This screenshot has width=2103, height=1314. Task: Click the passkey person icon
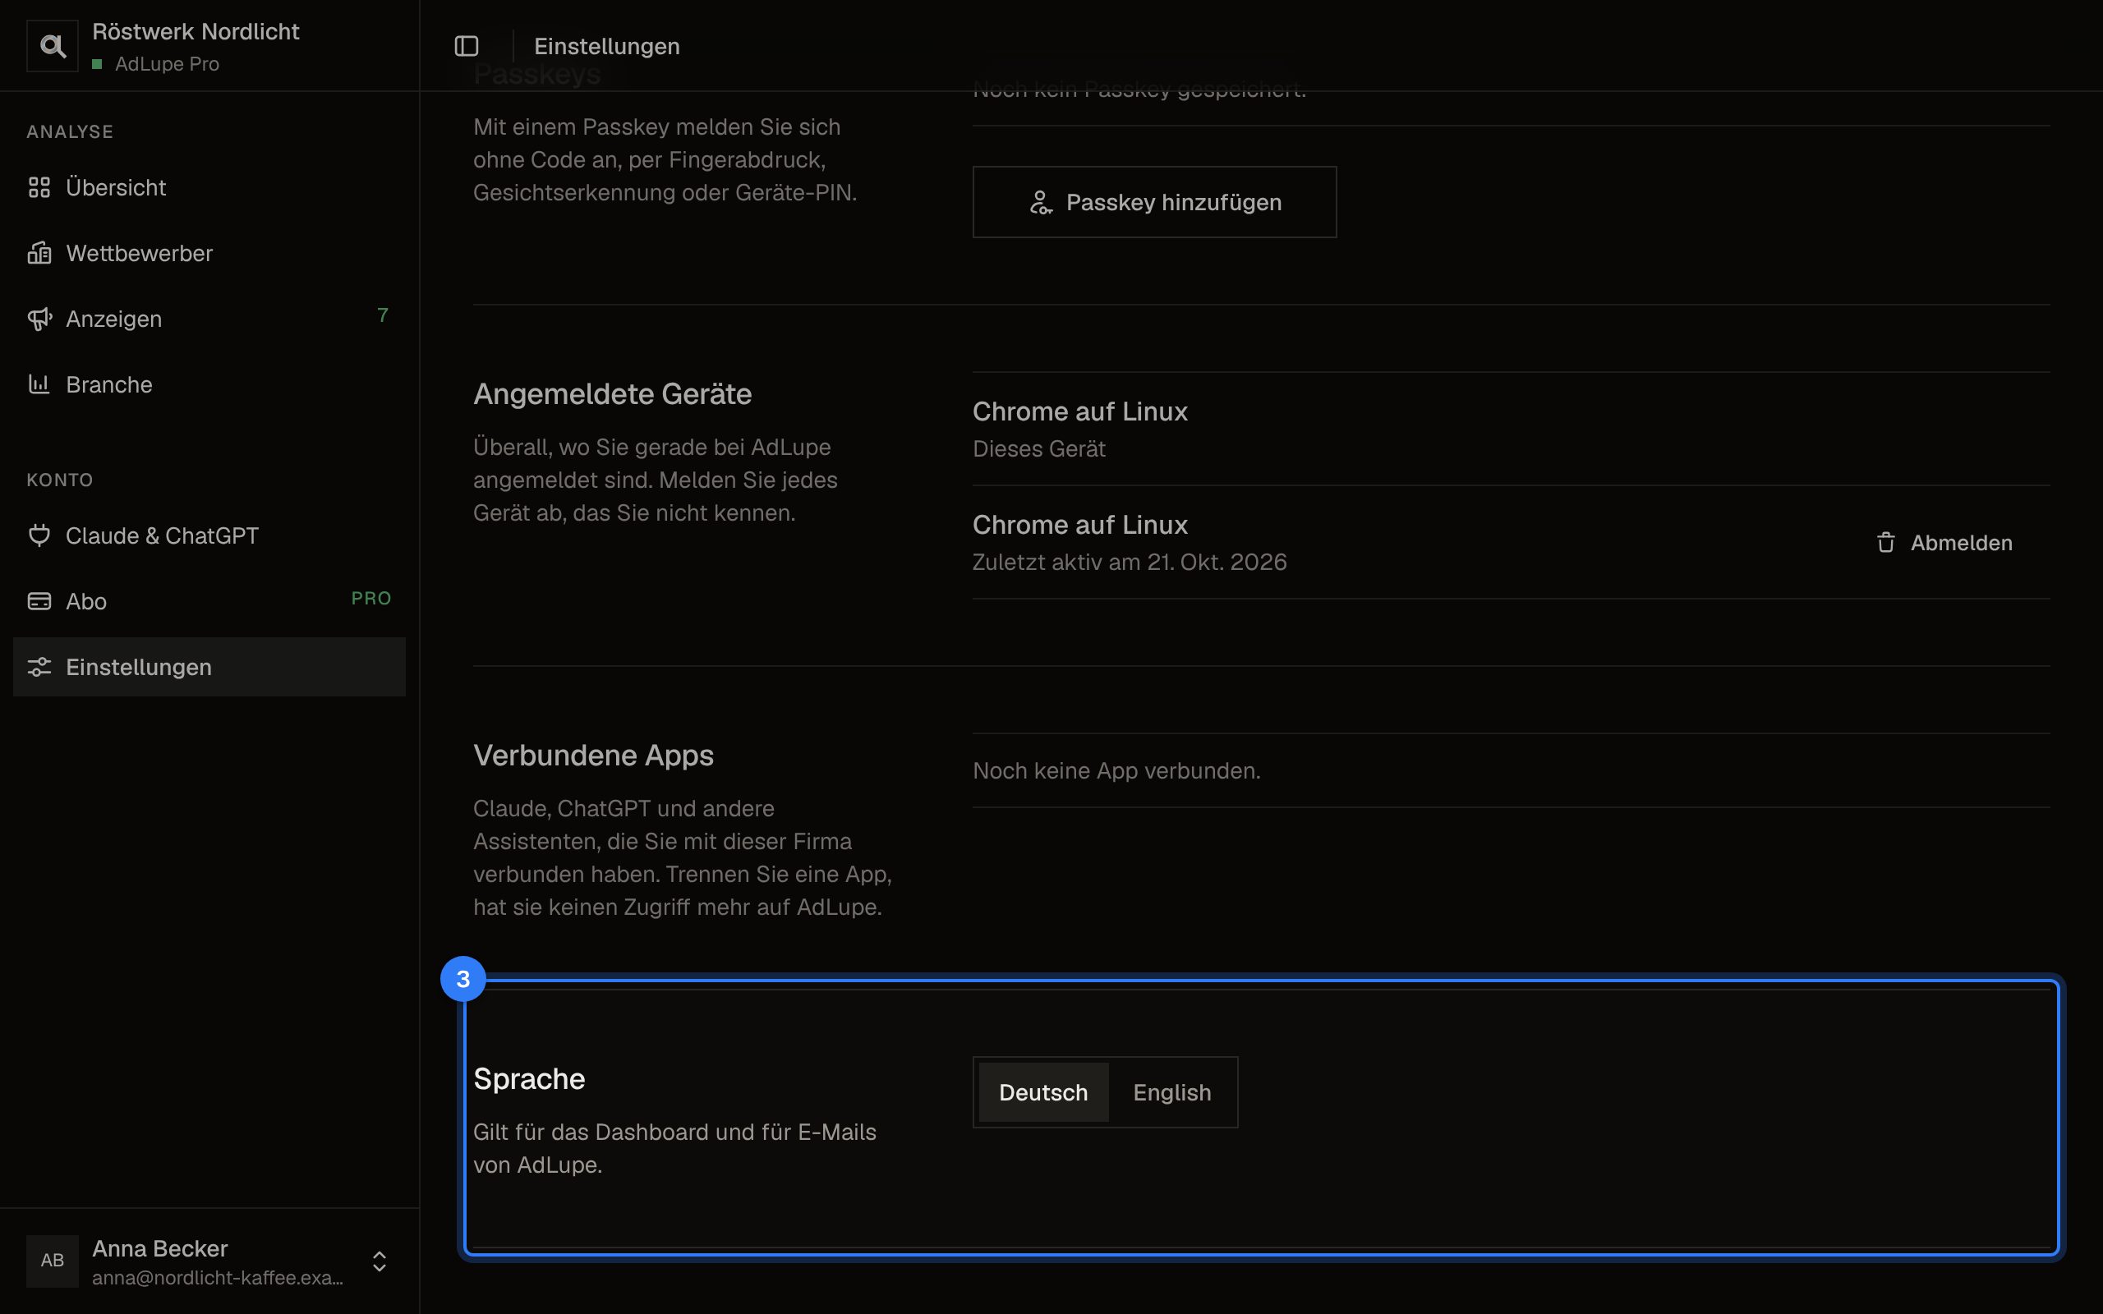[x=1040, y=203]
